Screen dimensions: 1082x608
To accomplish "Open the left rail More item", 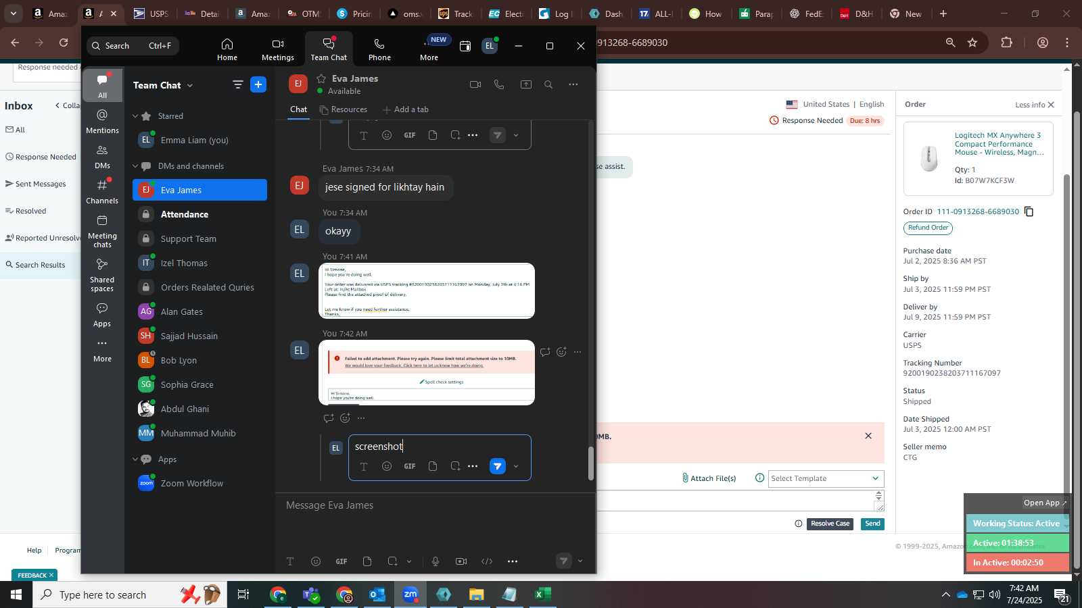I will 102,350.
